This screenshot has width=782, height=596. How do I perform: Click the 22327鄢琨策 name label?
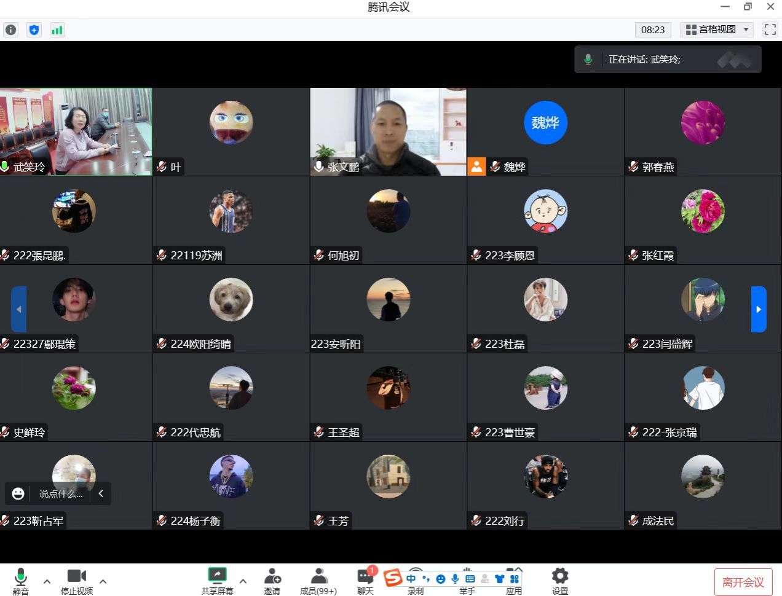(44, 344)
